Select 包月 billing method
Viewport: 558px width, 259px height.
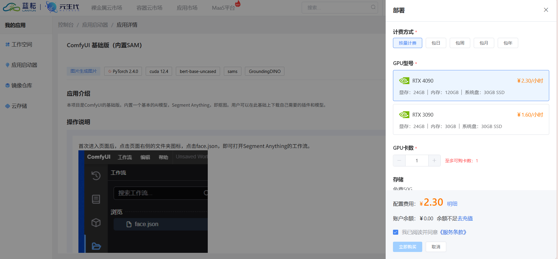pyautogui.click(x=484, y=43)
